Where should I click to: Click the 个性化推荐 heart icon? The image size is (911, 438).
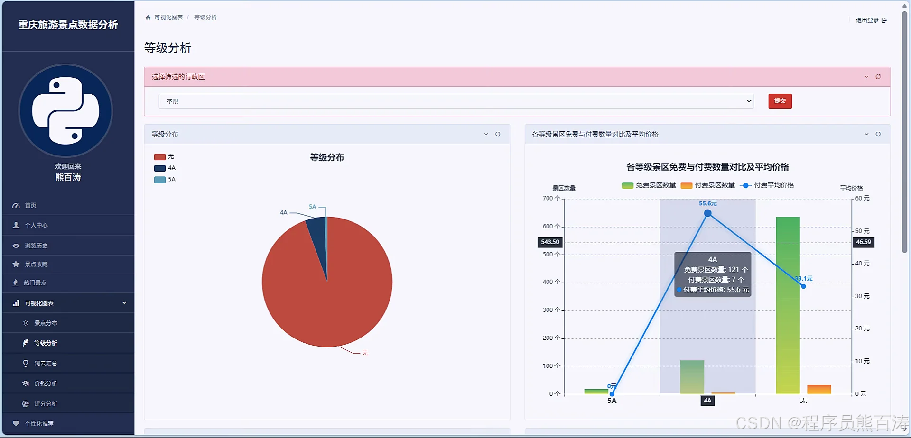coord(16,424)
